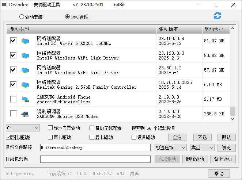242x180 pixels.
Task: Click the 全选 button
Action: pyautogui.click(x=177, y=137)
